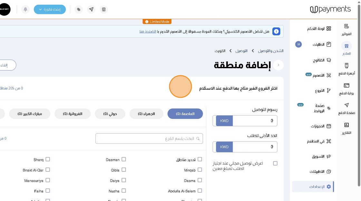Go to shipping breadcrumb (الشحن والتوصيل)

[x=271, y=51]
